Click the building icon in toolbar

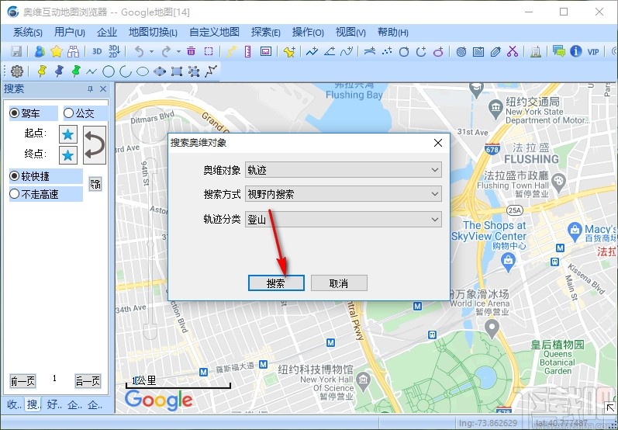coord(535,52)
